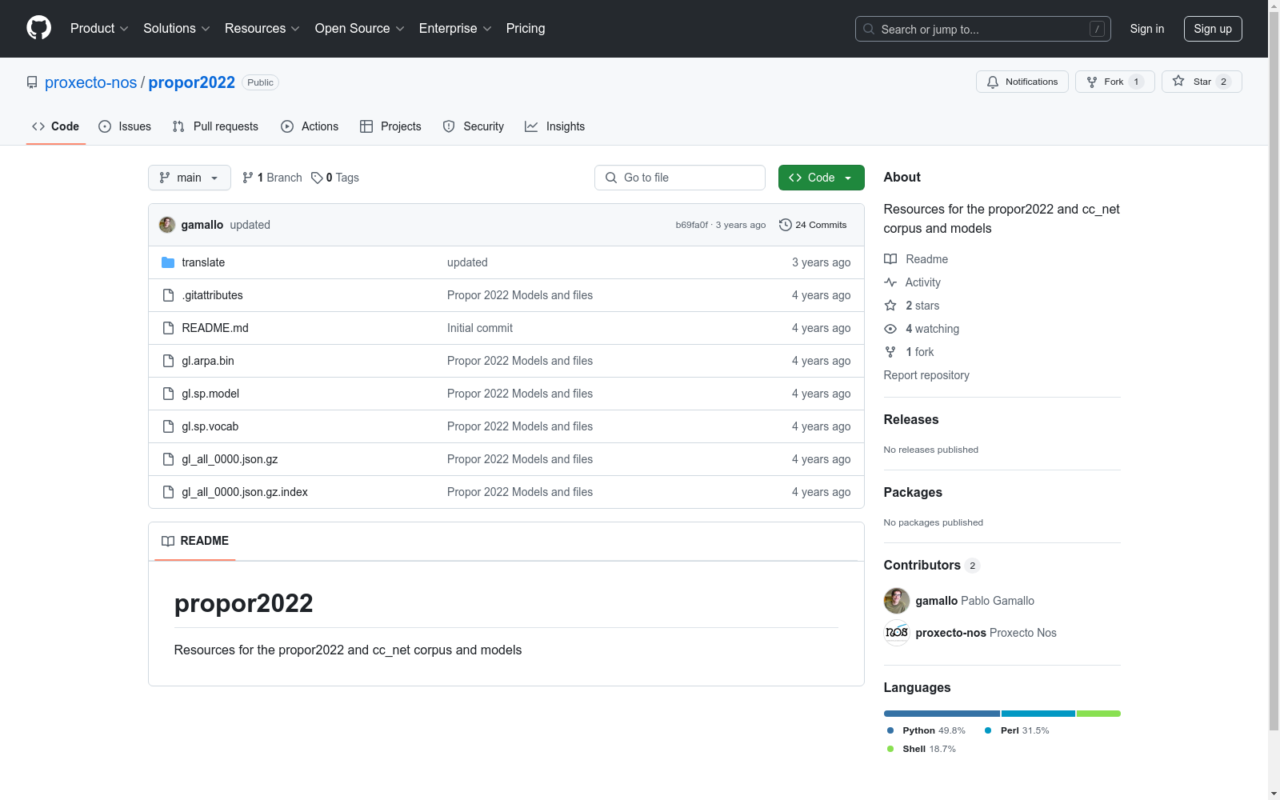Click the magnifier icon in the search bar
The width and height of the screenshot is (1280, 800).
(869, 29)
